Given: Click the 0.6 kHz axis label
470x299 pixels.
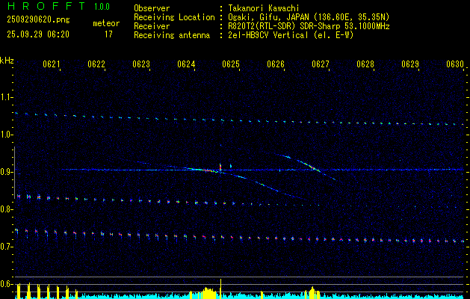Looking at the screenshot, I should tap(6, 284).
